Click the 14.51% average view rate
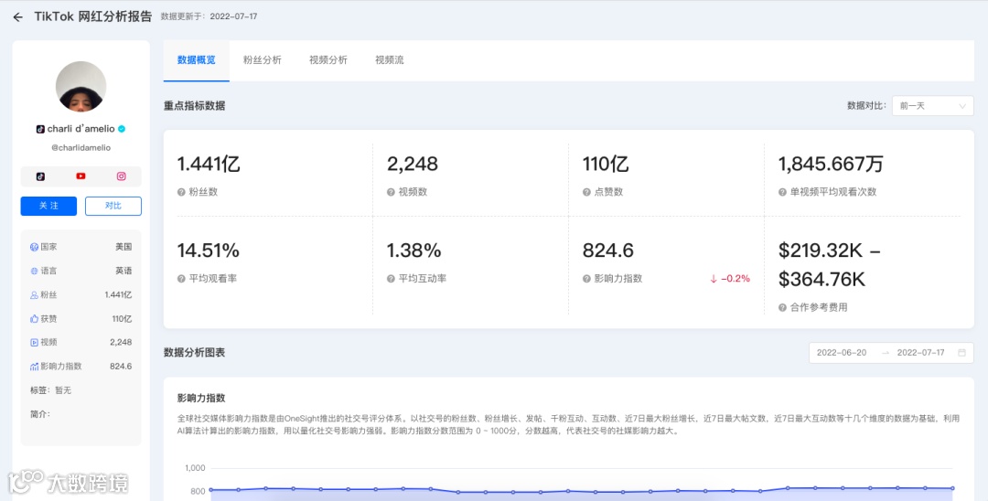The height and width of the screenshot is (501, 988). pos(209,250)
